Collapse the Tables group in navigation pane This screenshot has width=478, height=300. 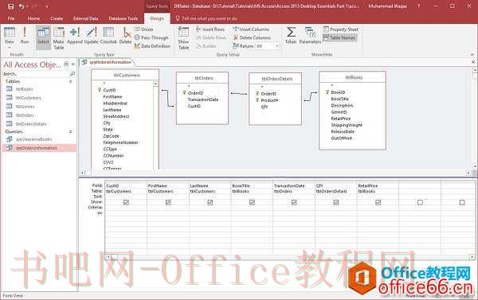(71, 81)
